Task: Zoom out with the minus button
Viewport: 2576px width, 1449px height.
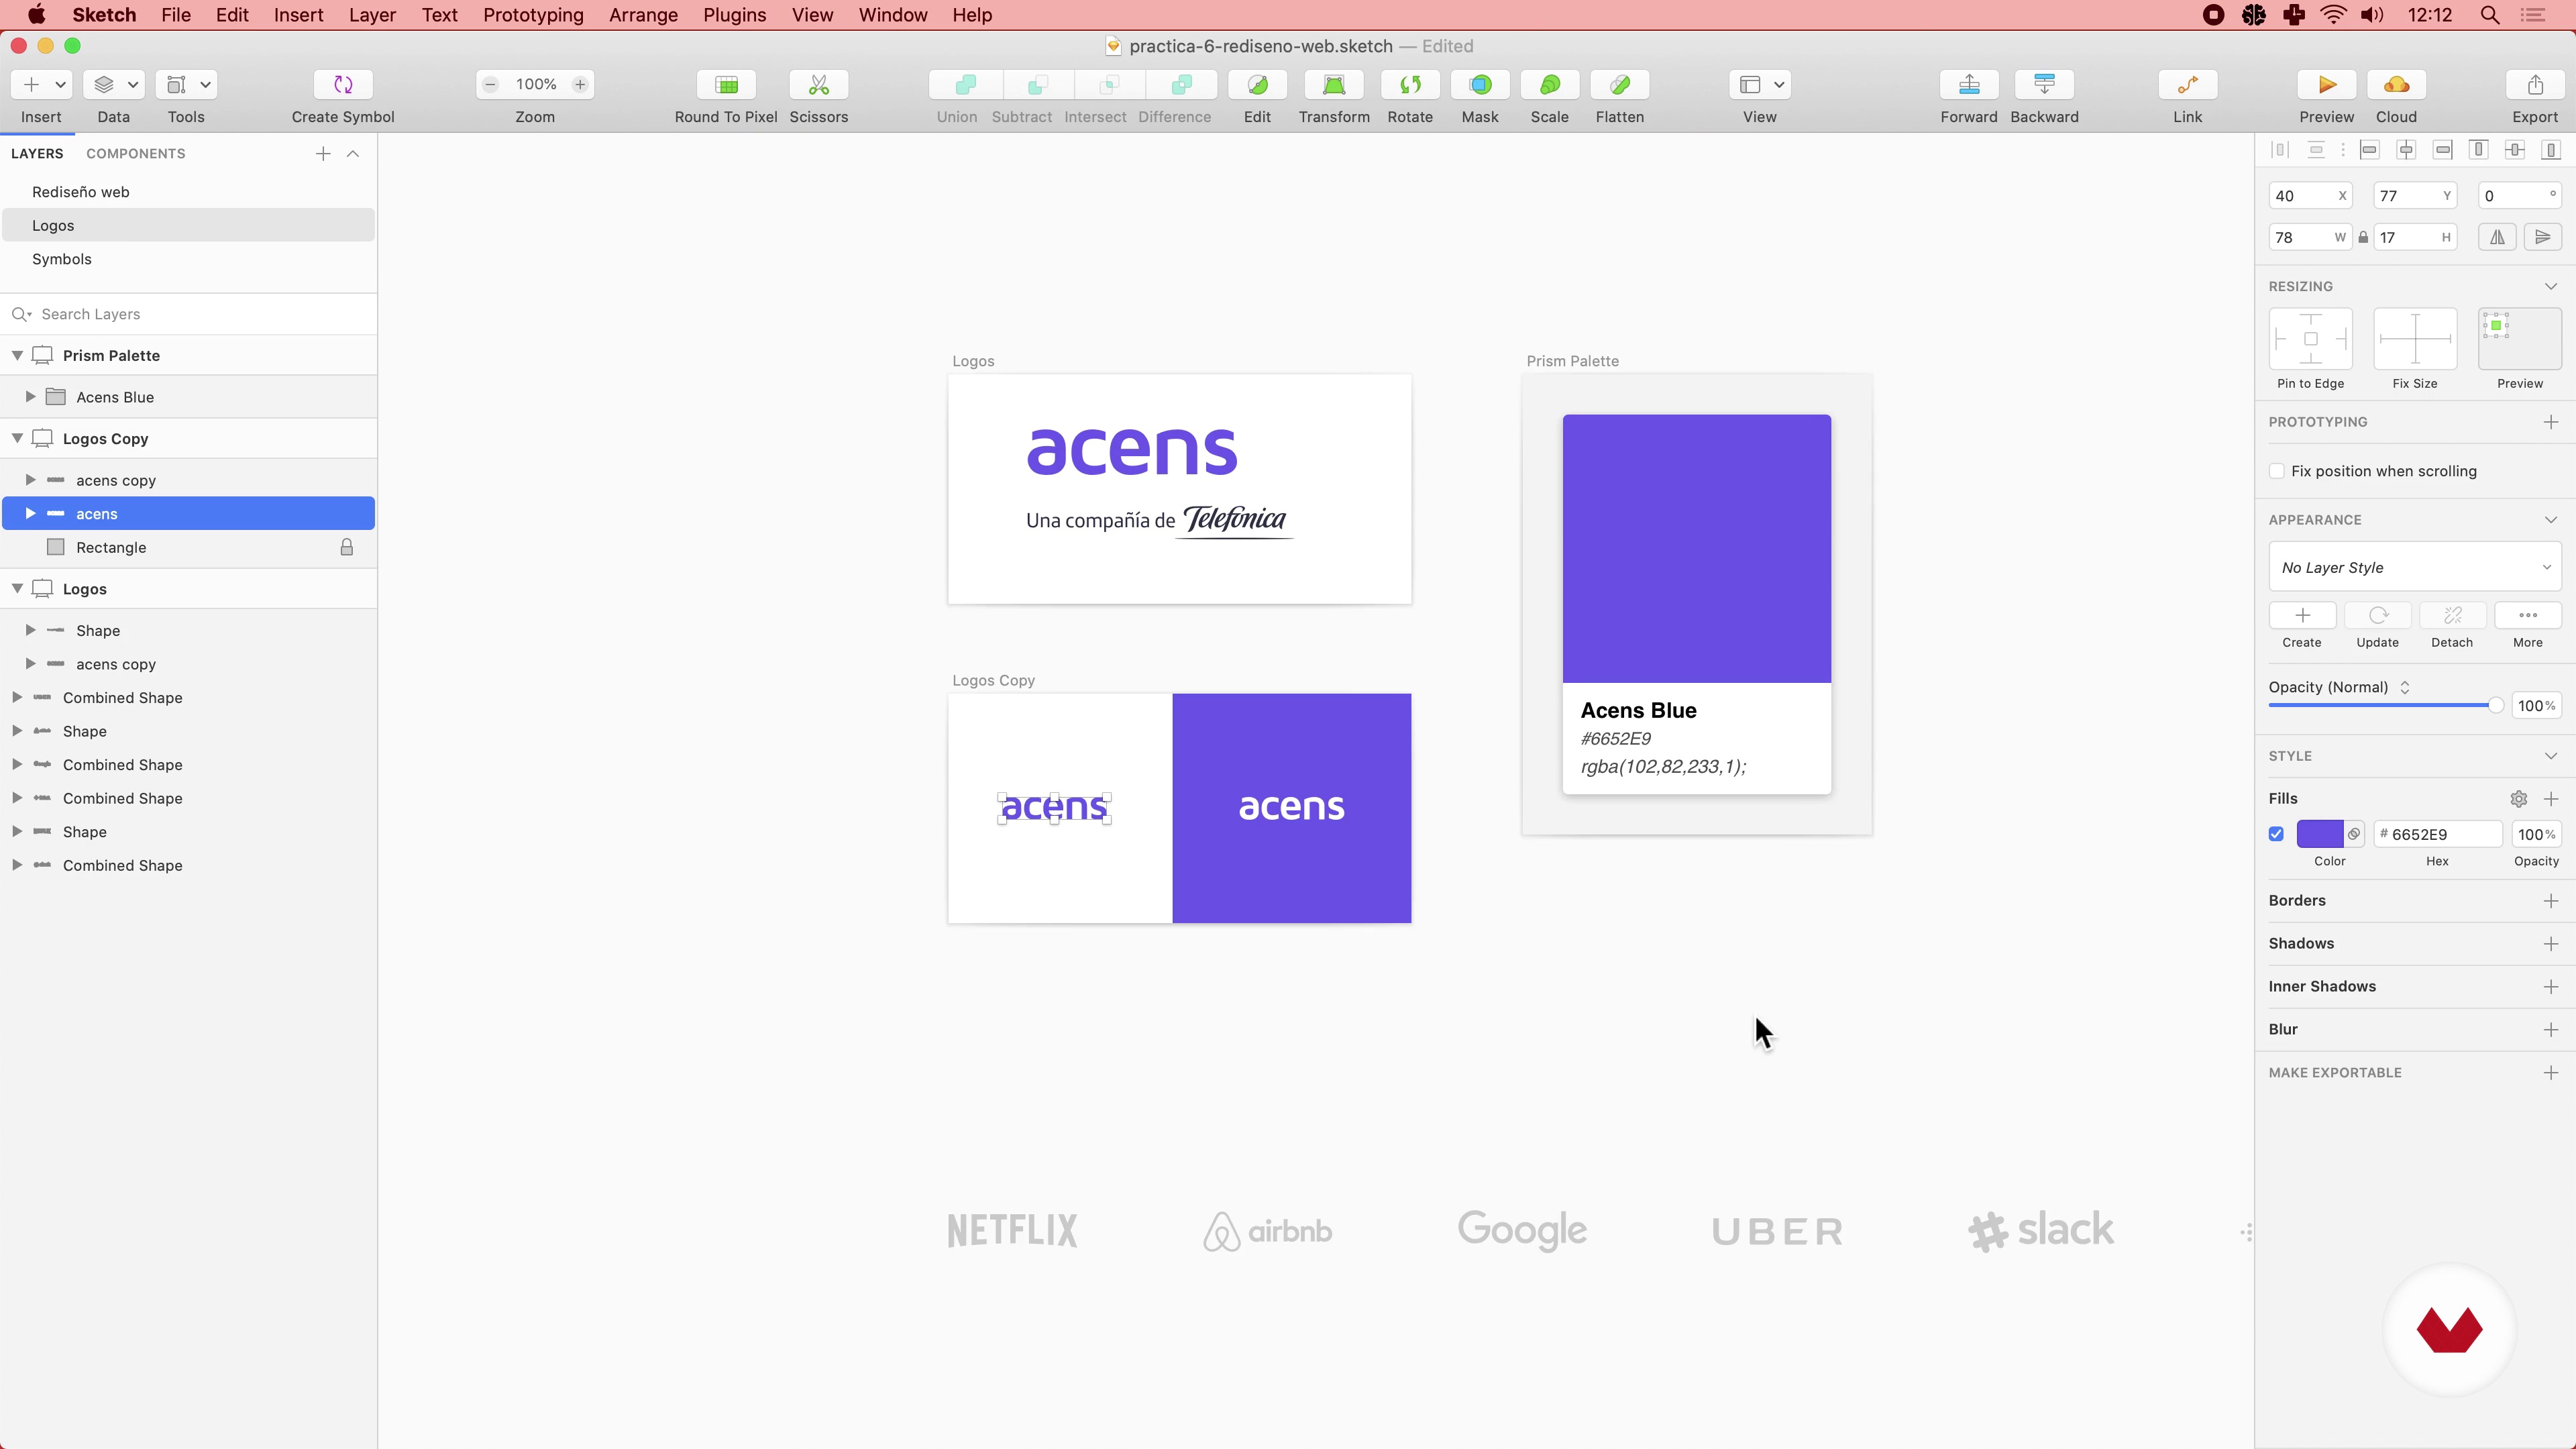Action: point(490,85)
